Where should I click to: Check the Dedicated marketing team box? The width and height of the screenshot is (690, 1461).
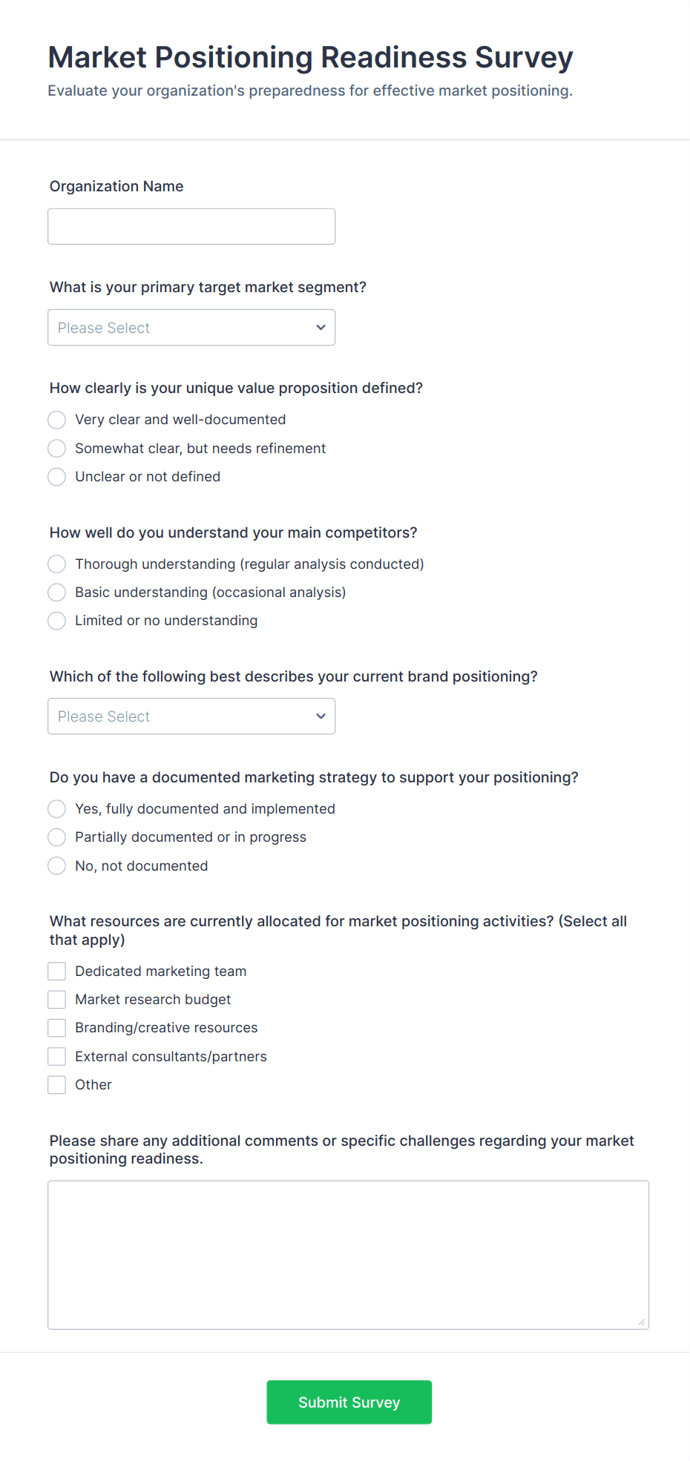coord(57,972)
